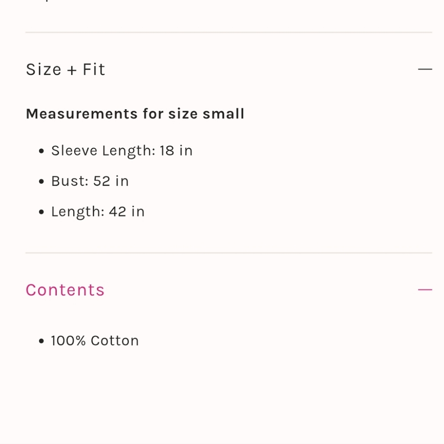The width and height of the screenshot is (444, 444).
Task: Click the Measurements for size small heading
Action: click(135, 114)
